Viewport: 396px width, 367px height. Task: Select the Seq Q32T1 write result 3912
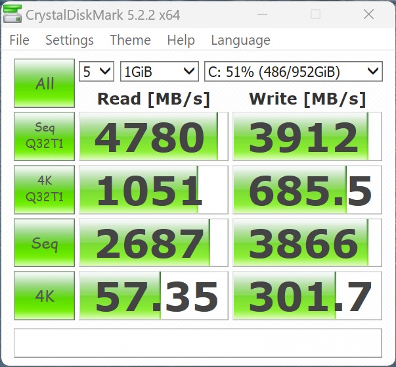pos(307,137)
